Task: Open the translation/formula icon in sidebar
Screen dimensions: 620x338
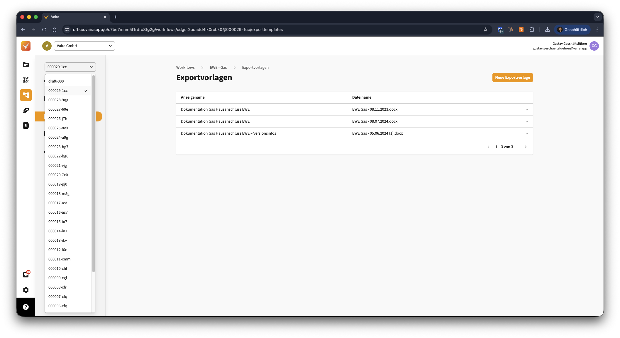Action: click(x=26, y=80)
